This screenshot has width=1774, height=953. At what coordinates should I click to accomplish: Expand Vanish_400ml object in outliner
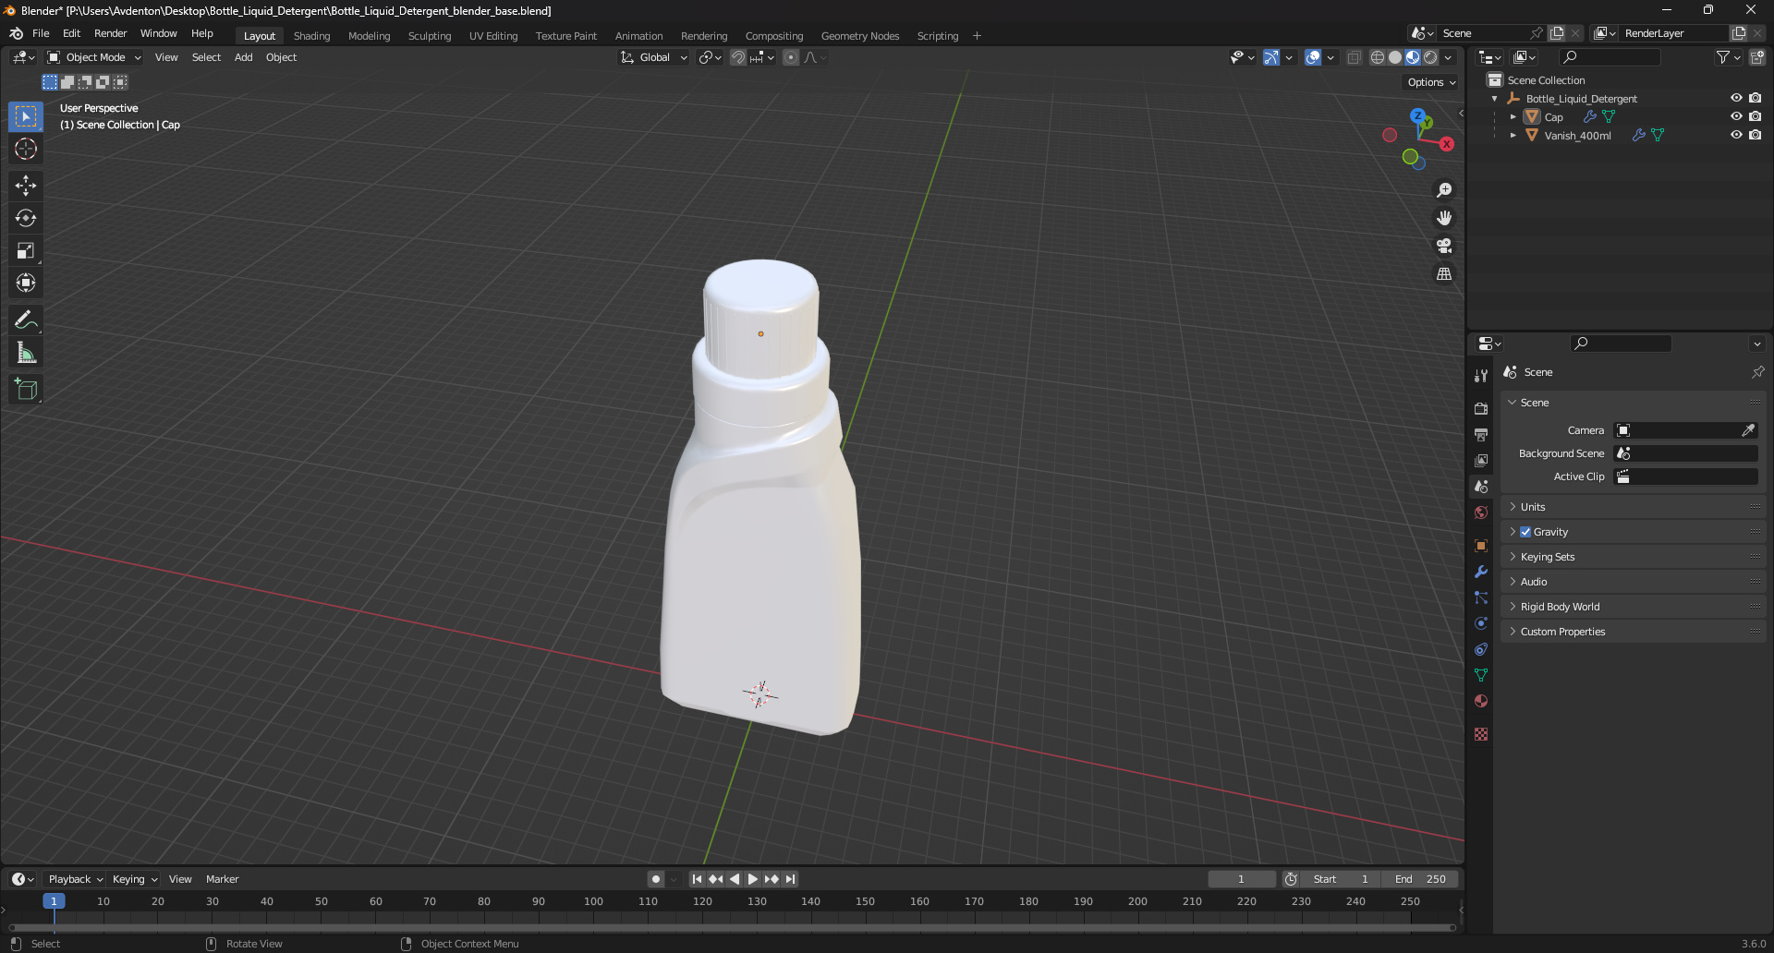[1513, 136]
